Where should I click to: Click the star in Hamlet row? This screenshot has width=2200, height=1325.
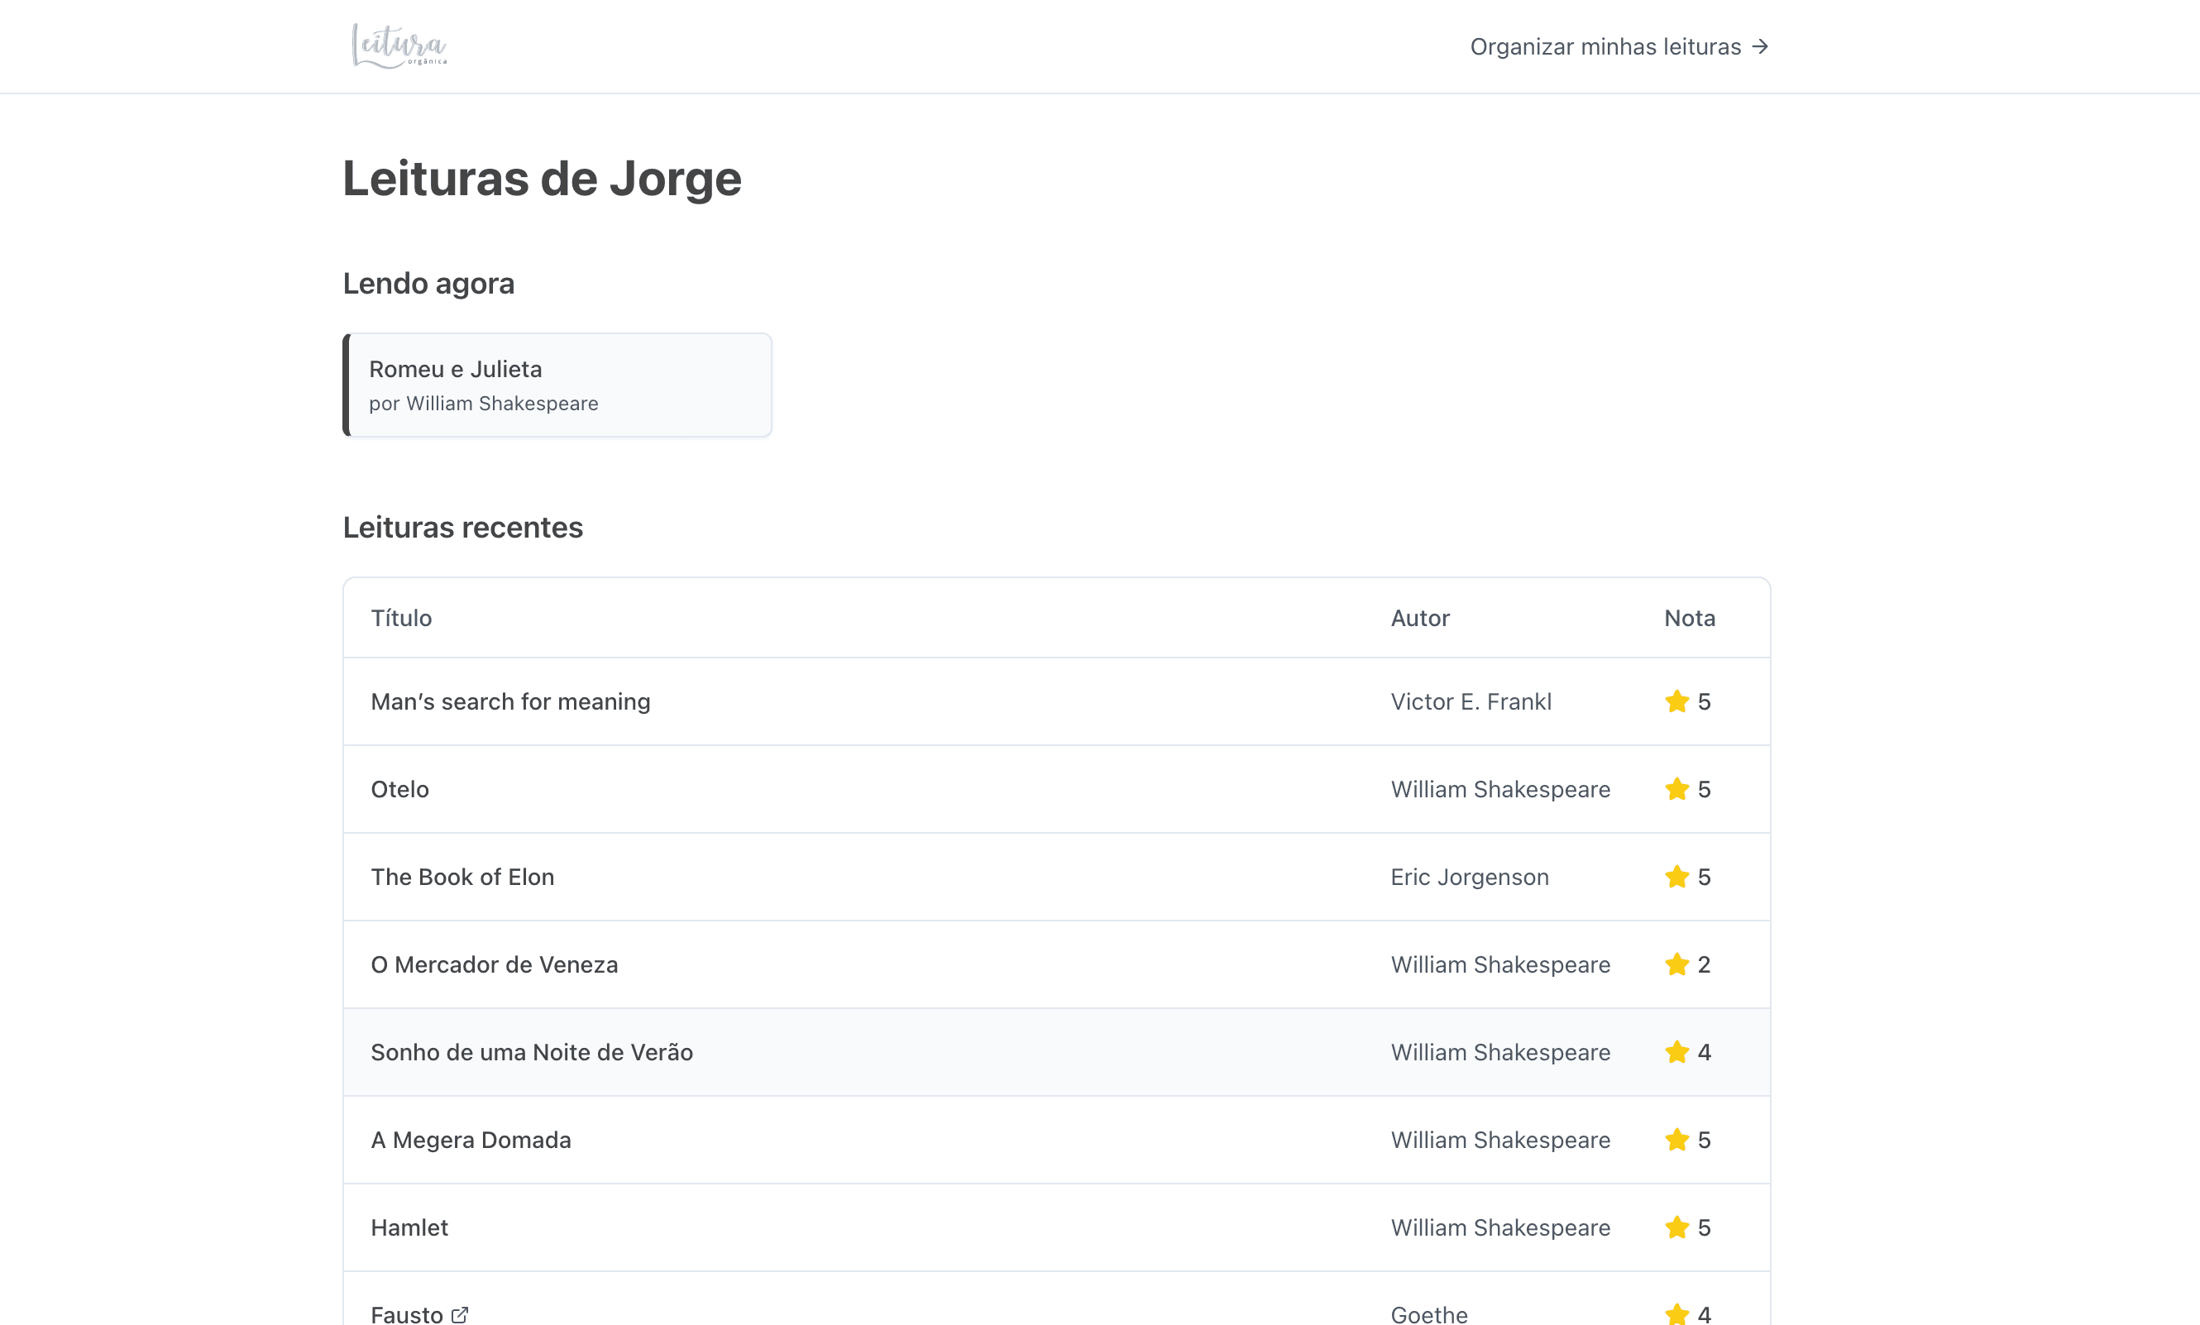1676,1227
